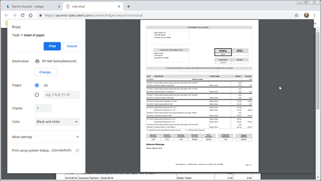Click the scrollbar up arrow
The width and height of the screenshot is (321, 181).
coord(318,30)
